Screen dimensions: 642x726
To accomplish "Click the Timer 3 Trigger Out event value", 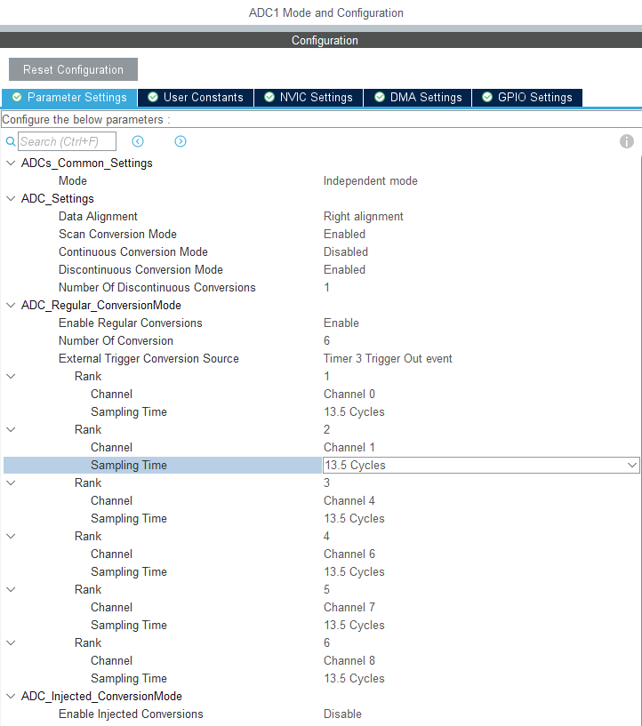I will click(388, 358).
